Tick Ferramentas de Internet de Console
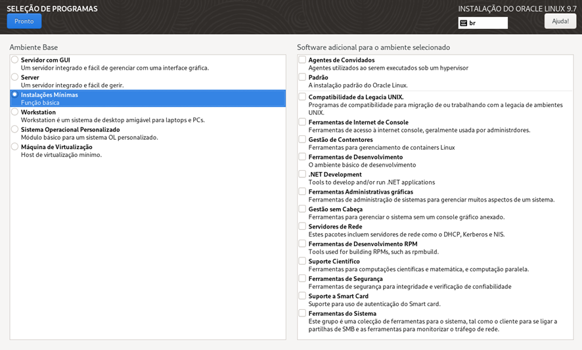The width and height of the screenshot is (582, 350). click(x=302, y=122)
